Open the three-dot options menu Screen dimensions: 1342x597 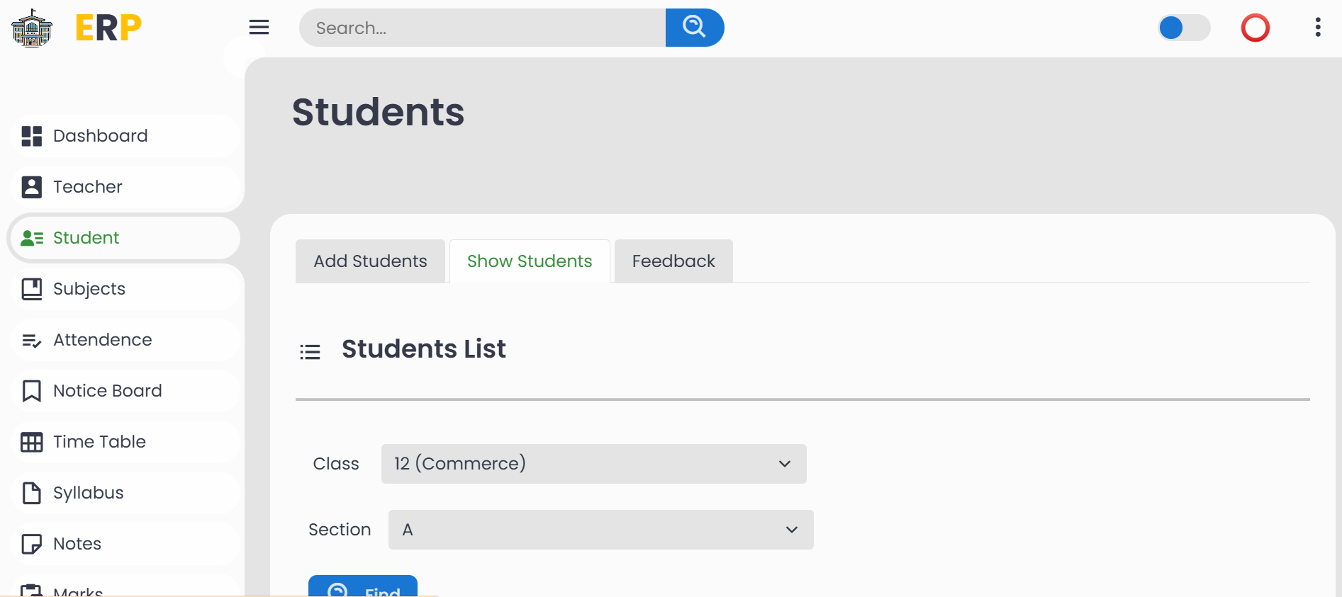pyautogui.click(x=1317, y=28)
